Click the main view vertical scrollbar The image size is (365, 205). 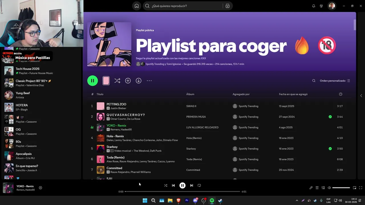click(x=355, y=25)
